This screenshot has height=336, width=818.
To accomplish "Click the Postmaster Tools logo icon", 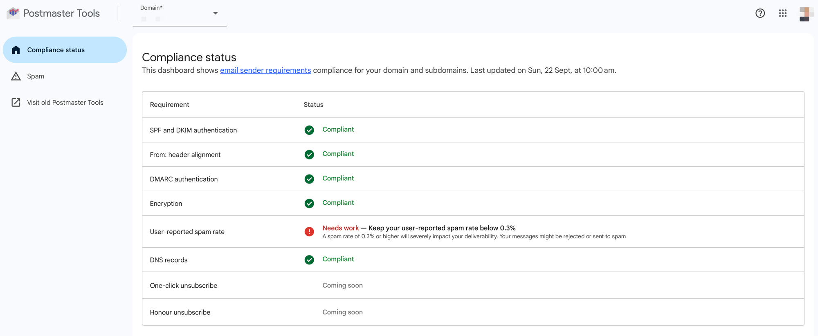I will click(13, 13).
